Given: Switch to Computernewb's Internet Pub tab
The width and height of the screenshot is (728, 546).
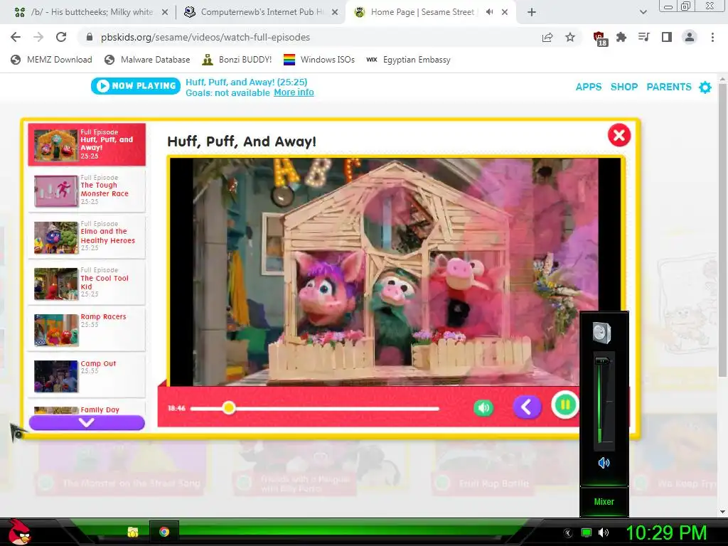Looking at the screenshot, I should point(262,12).
